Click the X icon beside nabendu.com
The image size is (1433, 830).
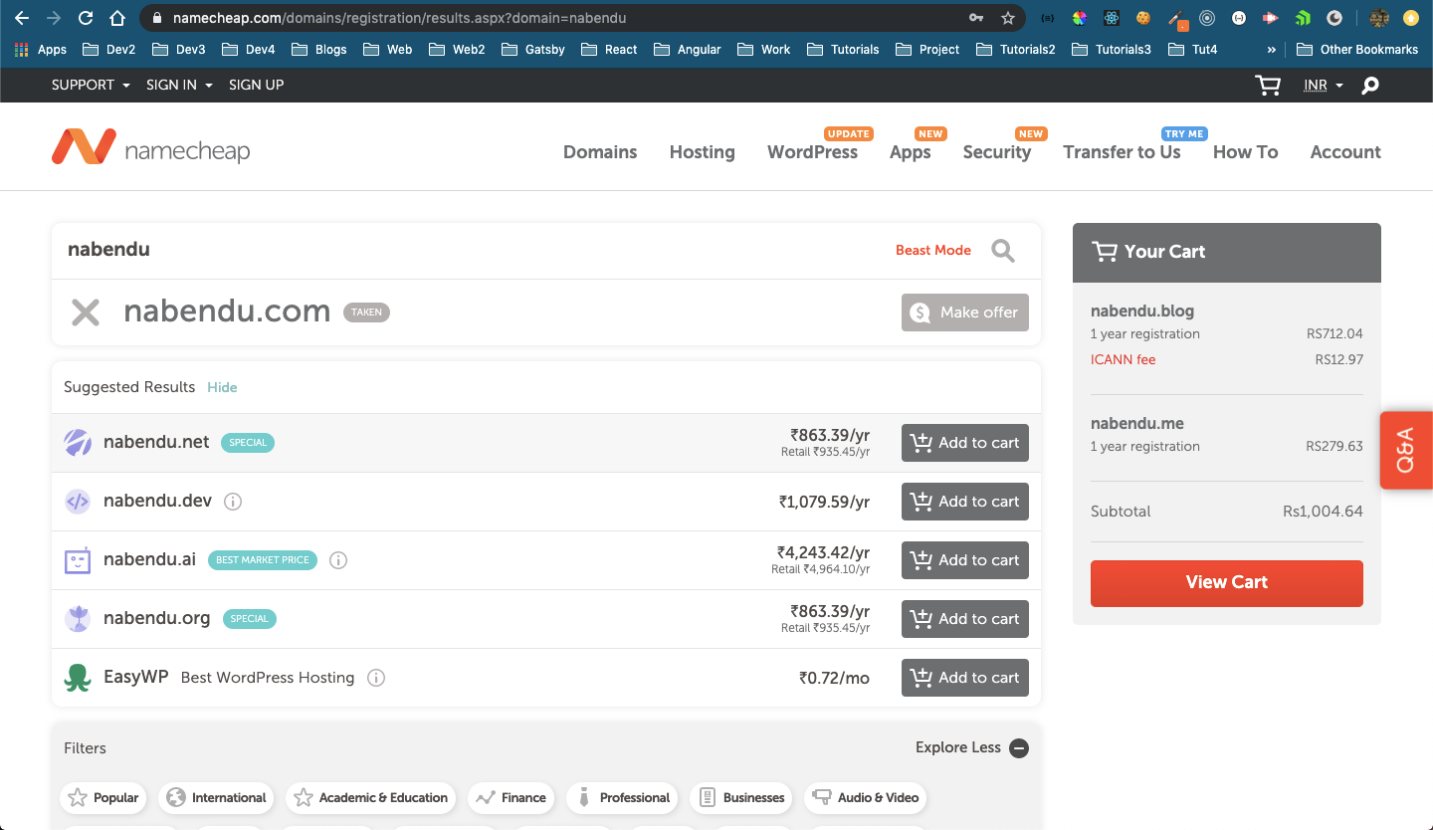[86, 312]
